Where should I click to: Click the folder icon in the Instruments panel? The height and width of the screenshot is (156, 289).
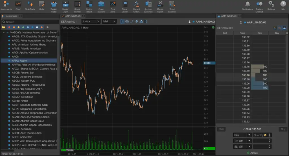[3, 27]
